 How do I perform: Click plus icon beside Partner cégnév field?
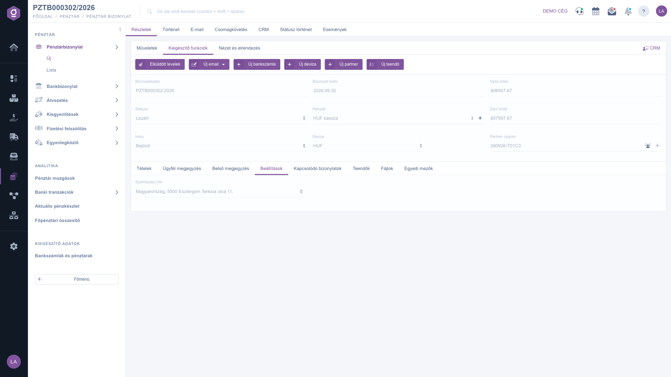click(657, 146)
